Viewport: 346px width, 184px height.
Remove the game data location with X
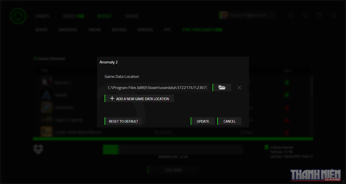pyautogui.click(x=239, y=87)
